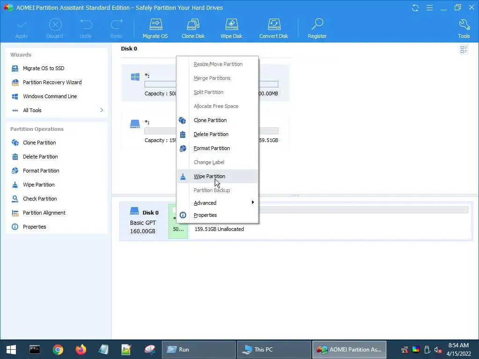Click the USB device tray icon
The width and height of the screenshot is (479, 359).
(427, 350)
